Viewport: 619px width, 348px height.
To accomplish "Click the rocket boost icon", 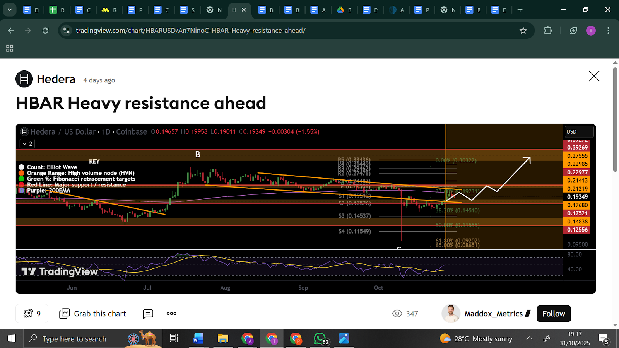I will click(x=28, y=314).
